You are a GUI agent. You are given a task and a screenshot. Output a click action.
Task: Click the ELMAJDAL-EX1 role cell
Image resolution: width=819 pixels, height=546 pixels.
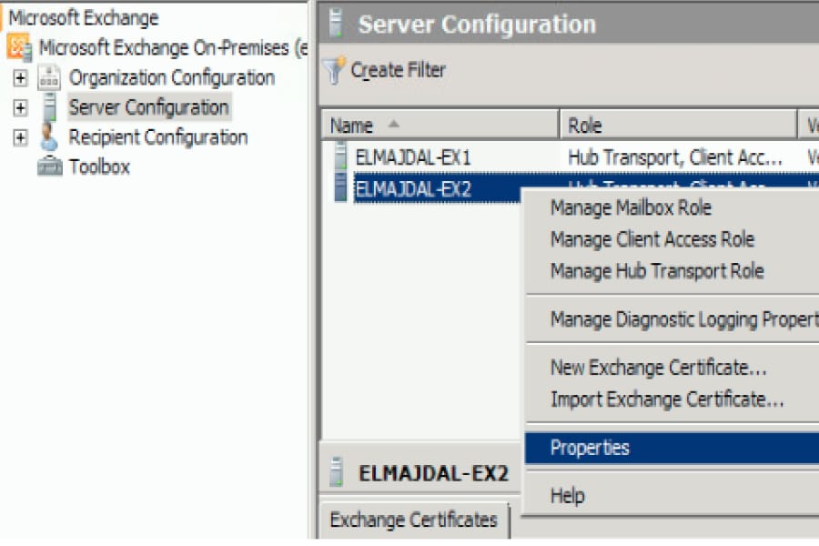pos(675,157)
